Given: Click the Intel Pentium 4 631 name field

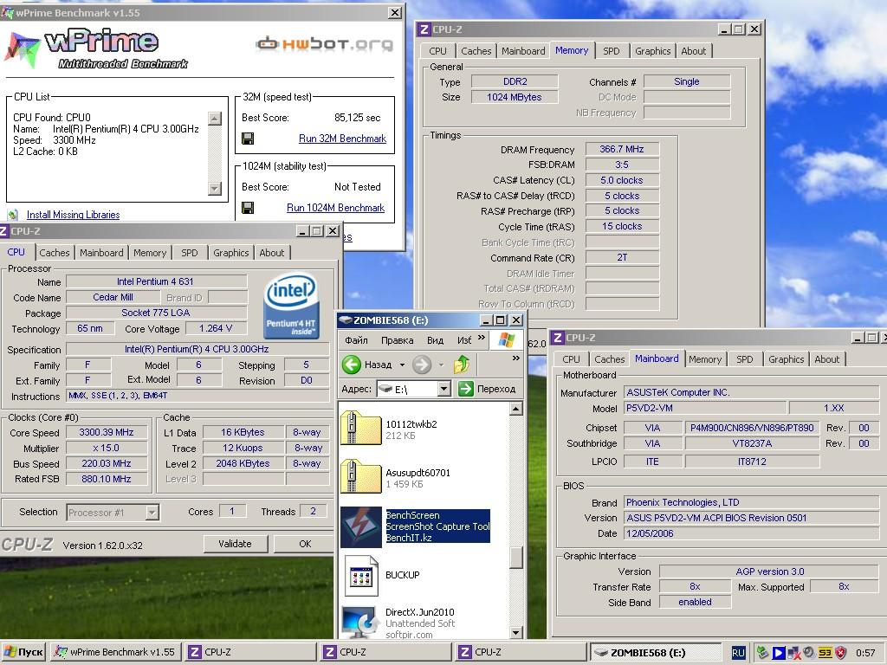Looking at the screenshot, I should tap(156, 281).
